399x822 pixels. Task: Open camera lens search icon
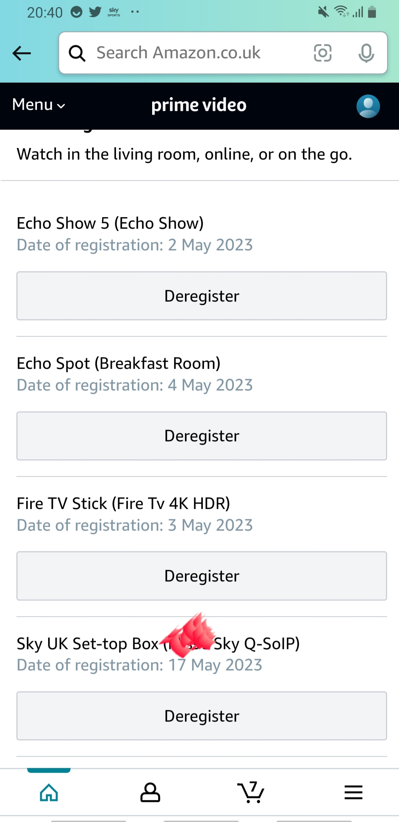coord(323,53)
